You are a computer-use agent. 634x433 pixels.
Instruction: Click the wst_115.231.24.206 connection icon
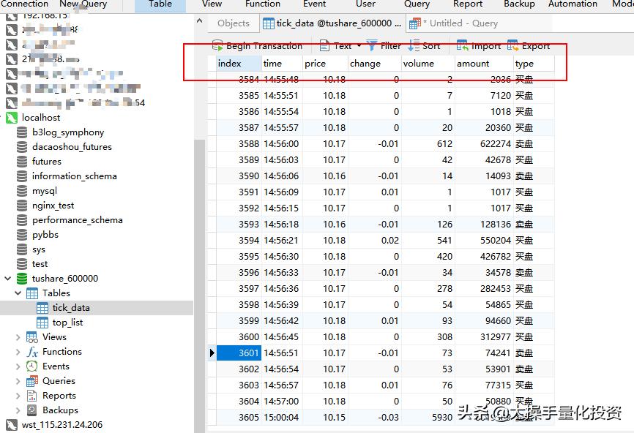pyautogui.click(x=12, y=425)
